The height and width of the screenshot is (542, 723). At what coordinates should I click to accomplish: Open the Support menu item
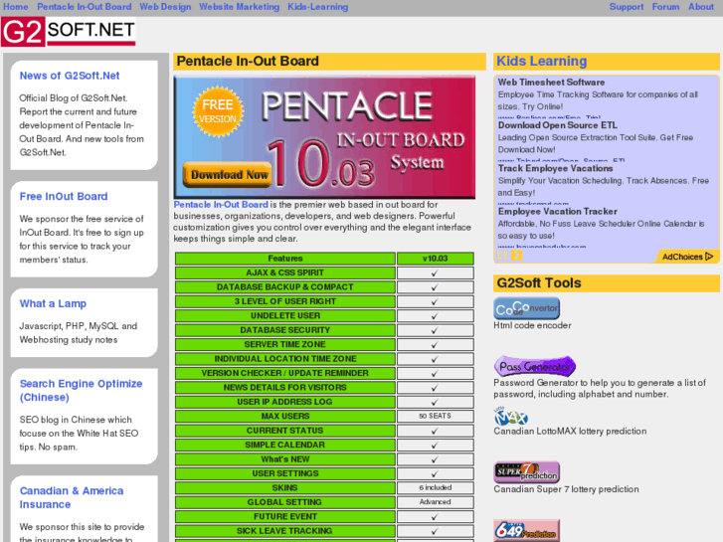[627, 6]
